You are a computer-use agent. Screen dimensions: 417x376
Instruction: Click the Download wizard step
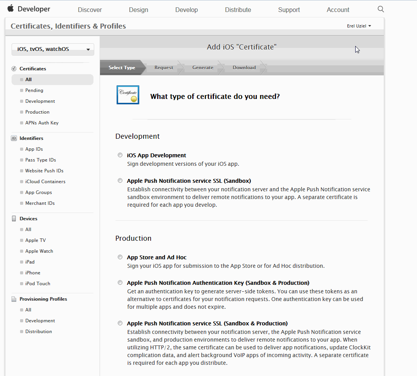pos(244,68)
